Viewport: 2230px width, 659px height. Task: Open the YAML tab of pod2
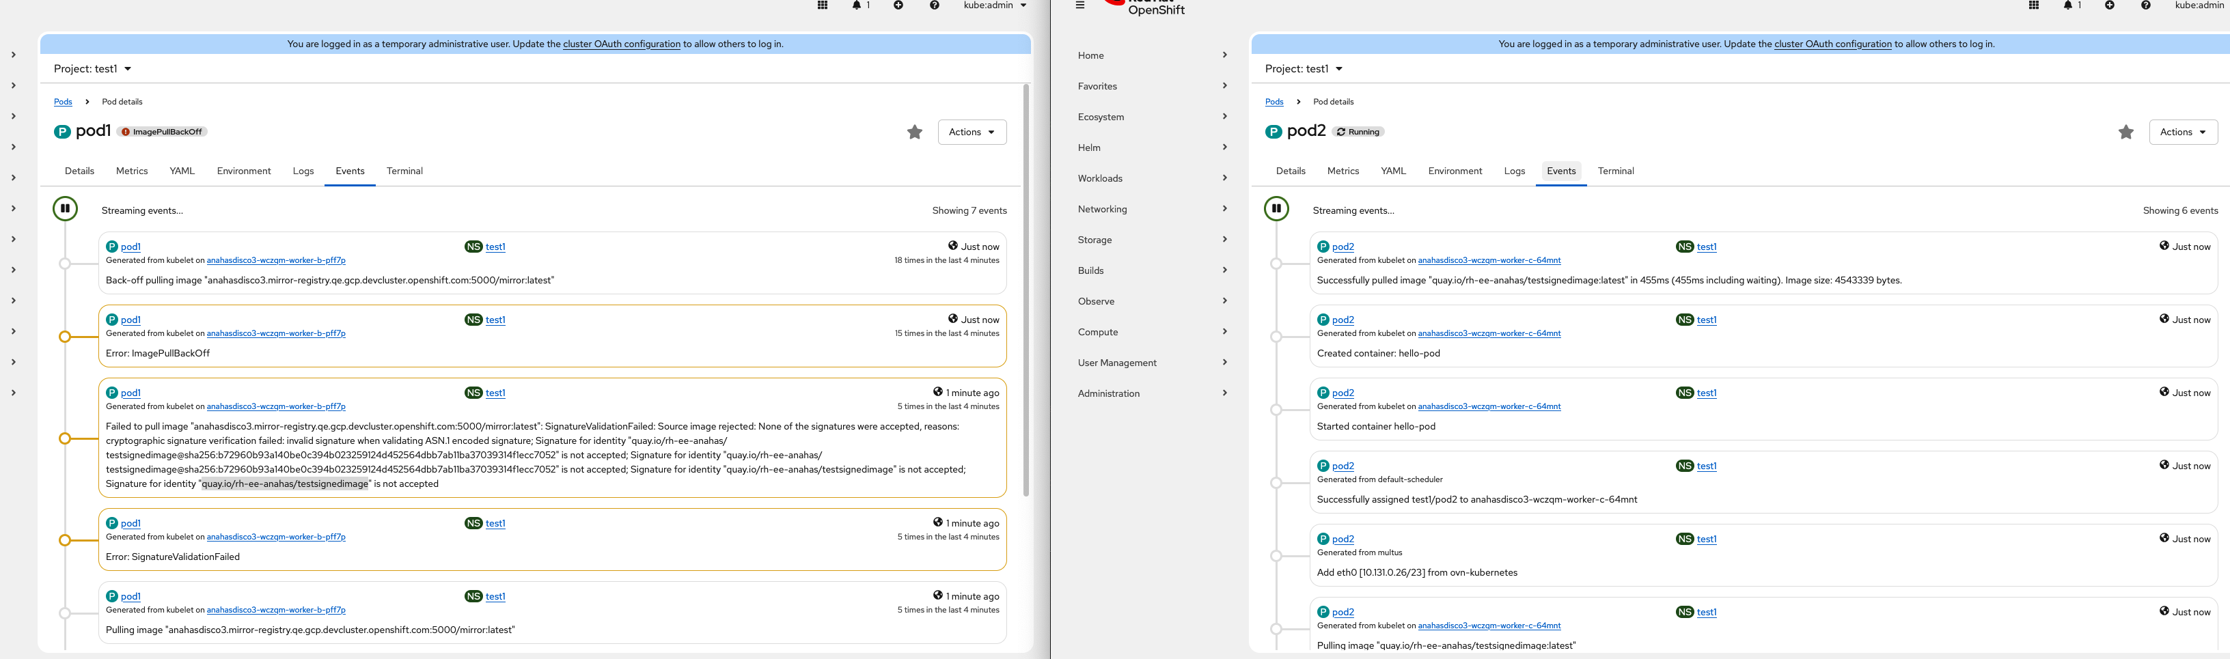pos(1393,171)
